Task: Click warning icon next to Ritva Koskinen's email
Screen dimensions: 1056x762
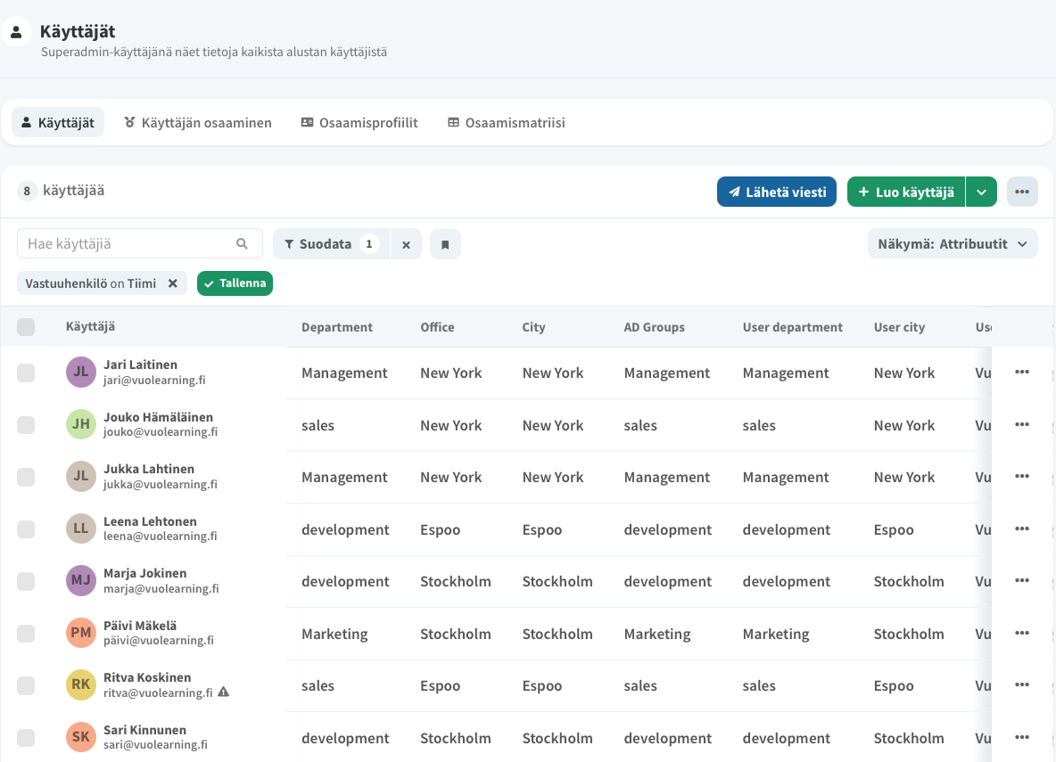Action: tap(224, 692)
